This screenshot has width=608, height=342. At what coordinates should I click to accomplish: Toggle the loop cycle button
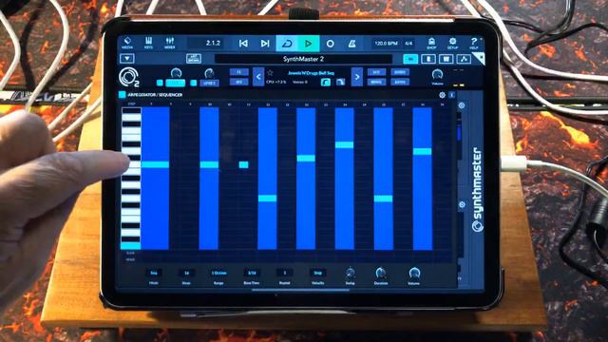click(287, 44)
